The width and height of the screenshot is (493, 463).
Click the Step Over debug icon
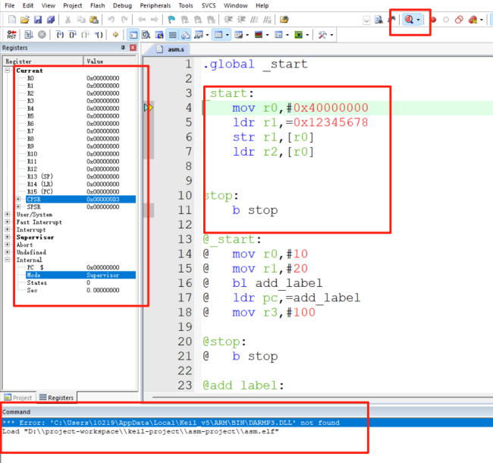coord(73,34)
